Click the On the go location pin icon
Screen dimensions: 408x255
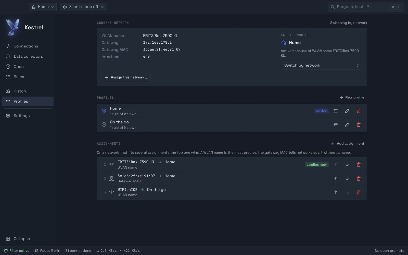[104, 125]
